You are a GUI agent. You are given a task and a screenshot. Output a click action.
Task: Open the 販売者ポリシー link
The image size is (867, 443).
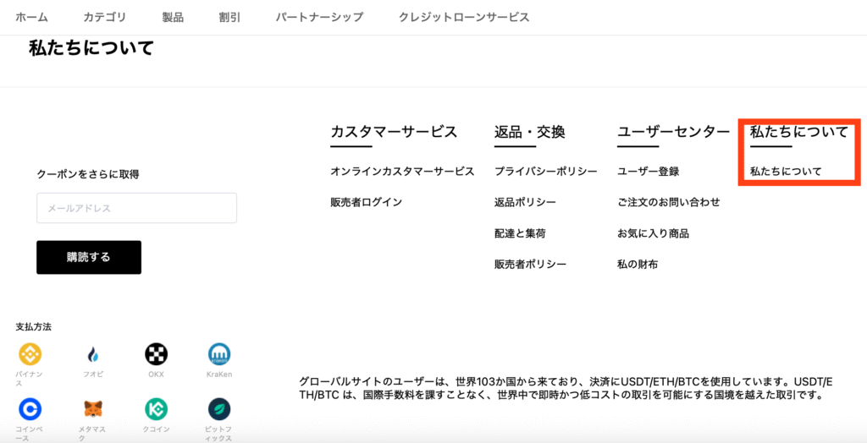coord(530,264)
